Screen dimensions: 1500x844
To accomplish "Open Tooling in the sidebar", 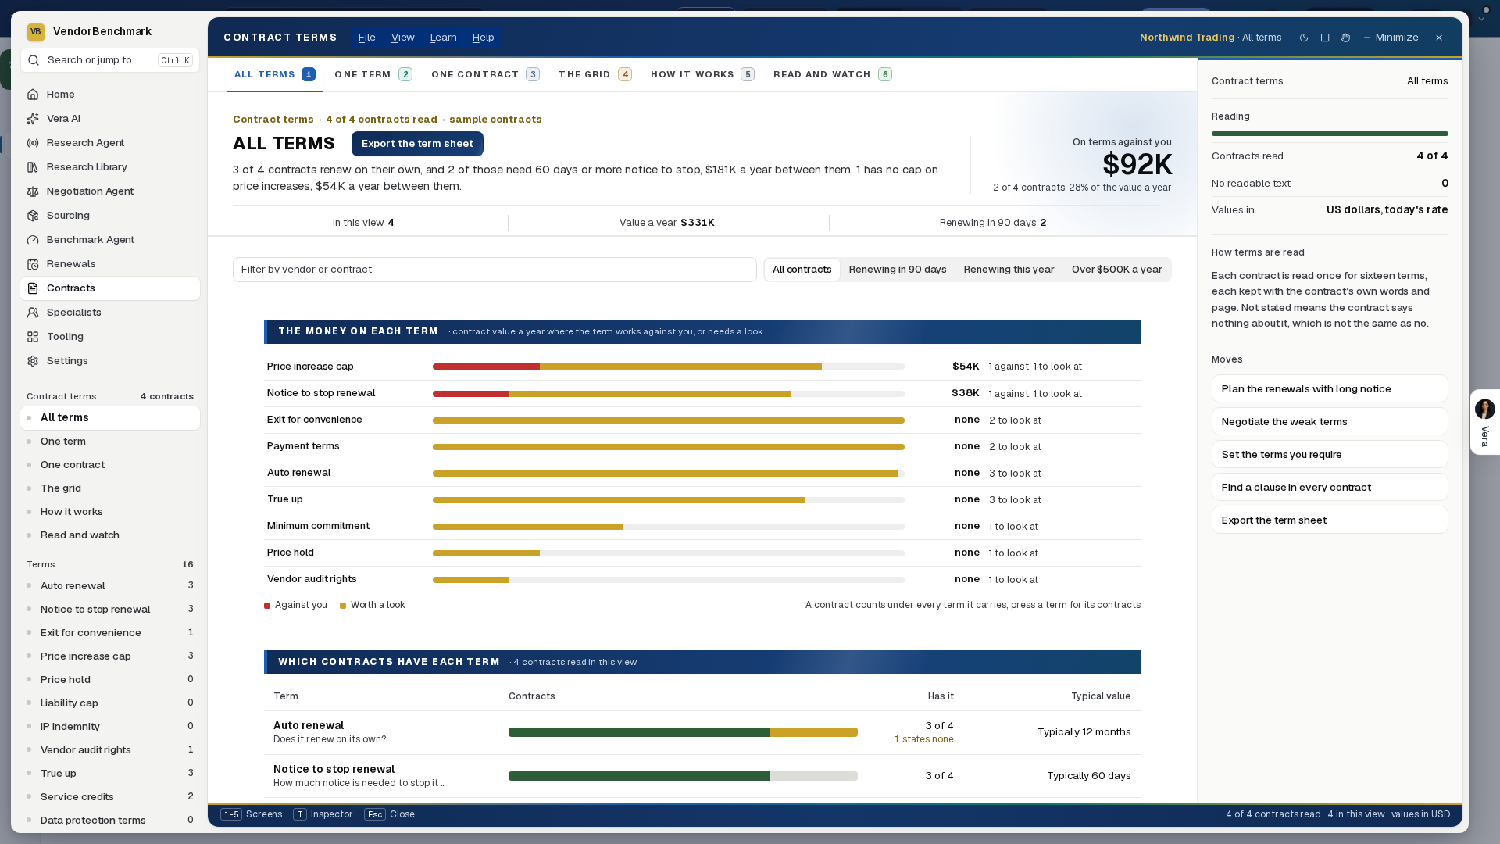I will pyautogui.click(x=110, y=337).
